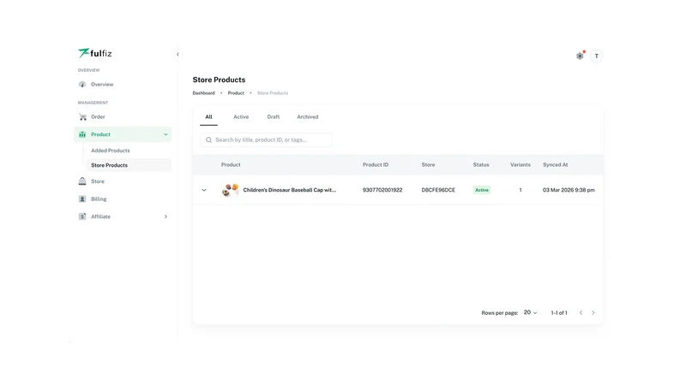Screen dimensions: 686x385
Task: Click the Status column header
Action: click(481, 164)
